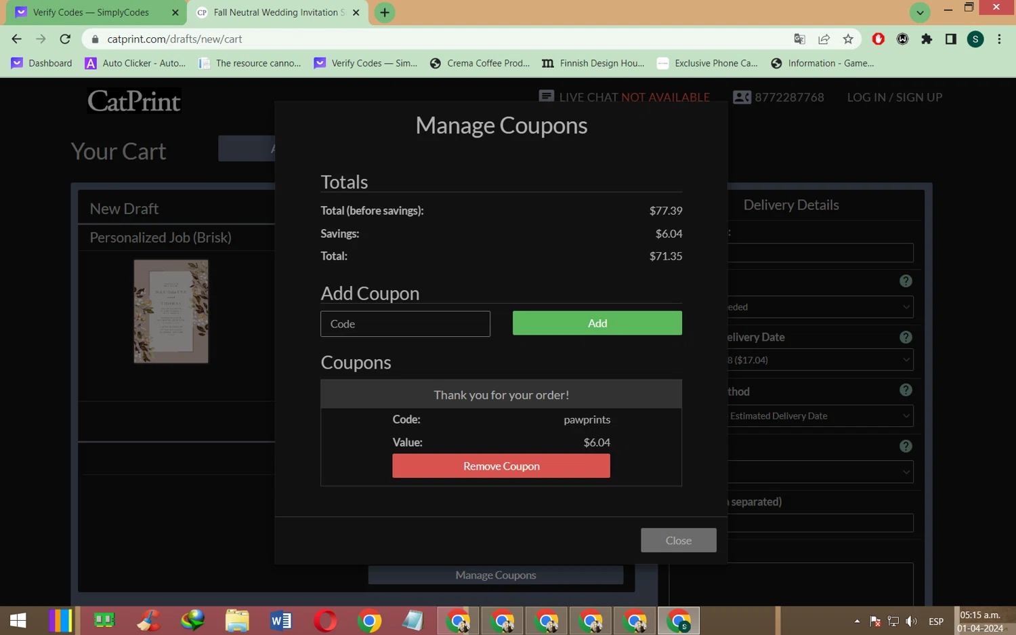
Task: Select the Fall Neutral Wedding Invitation tab
Action: coord(278,12)
